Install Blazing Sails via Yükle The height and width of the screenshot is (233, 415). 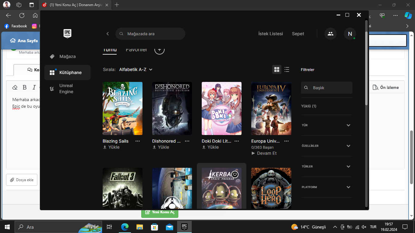click(111, 147)
